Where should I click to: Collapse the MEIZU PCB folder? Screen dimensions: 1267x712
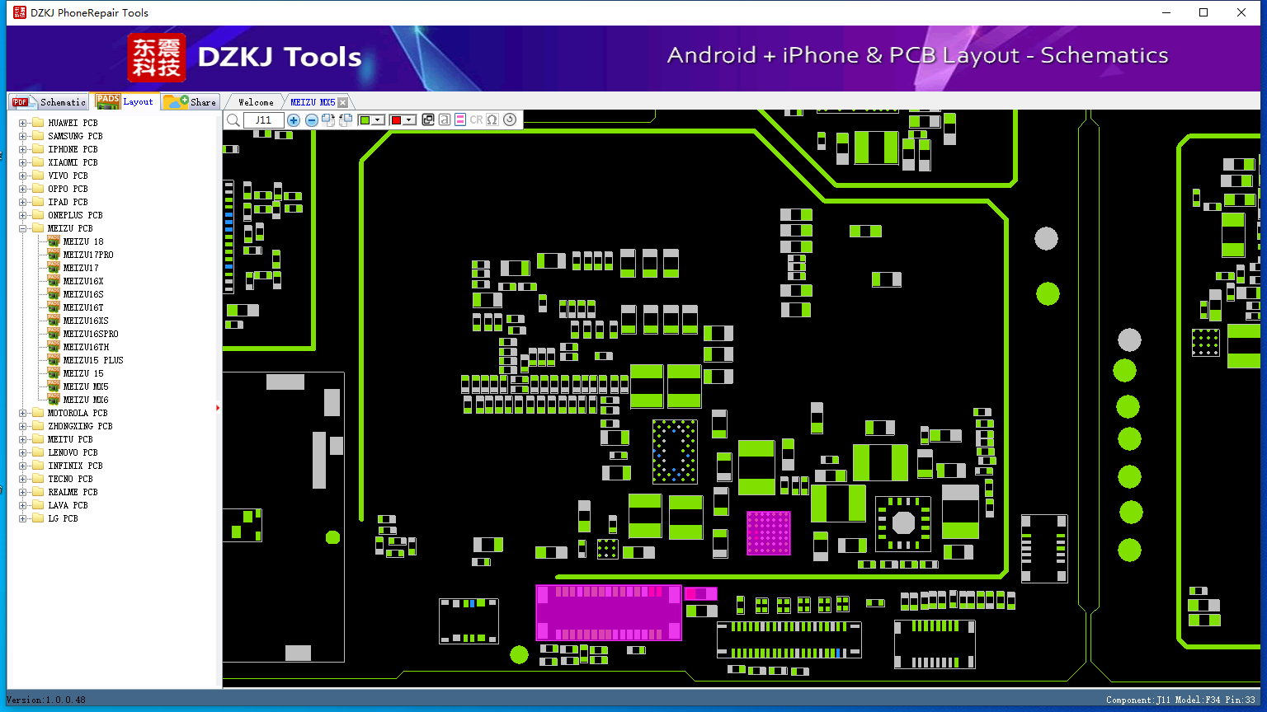click(x=23, y=228)
